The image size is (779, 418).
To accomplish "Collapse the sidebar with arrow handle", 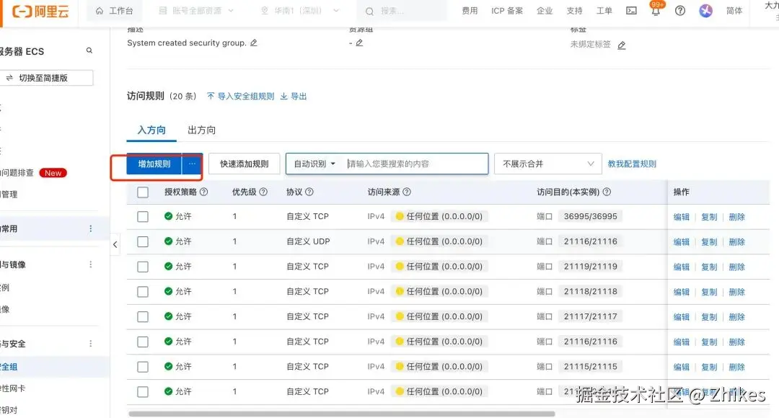I will tap(115, 244).
